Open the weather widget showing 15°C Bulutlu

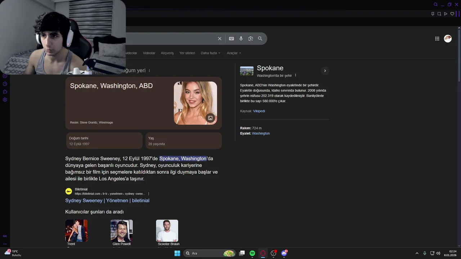(x=13, y=253)
